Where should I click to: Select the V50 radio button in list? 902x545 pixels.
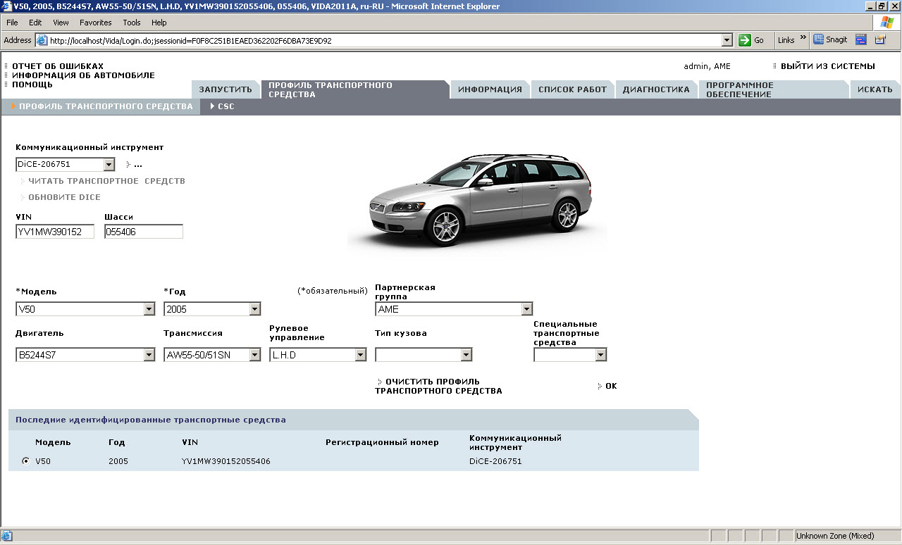(26, 461)
